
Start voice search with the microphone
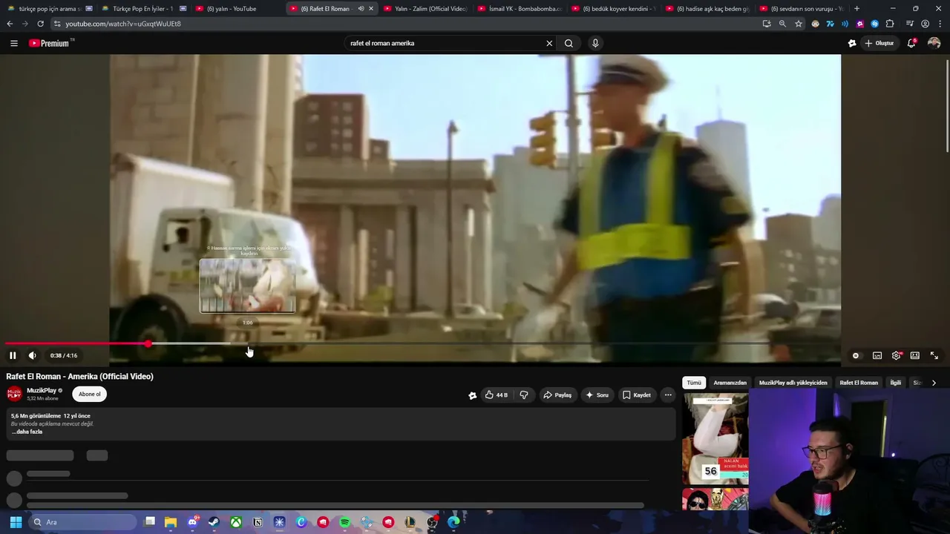click(x=594, y=43)
